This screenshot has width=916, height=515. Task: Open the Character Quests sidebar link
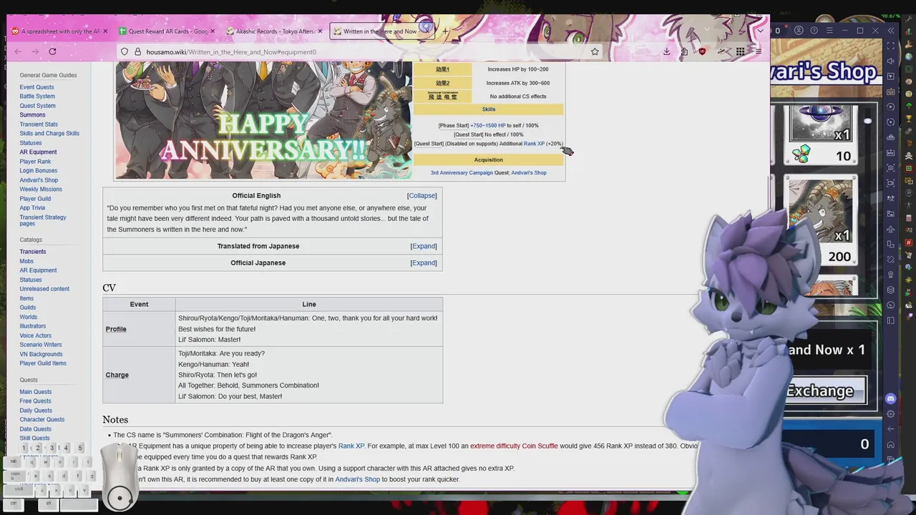click(x=42, y=420)
